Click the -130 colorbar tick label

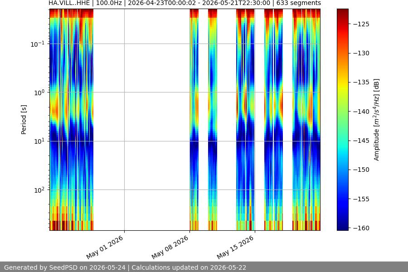point(361,53)
